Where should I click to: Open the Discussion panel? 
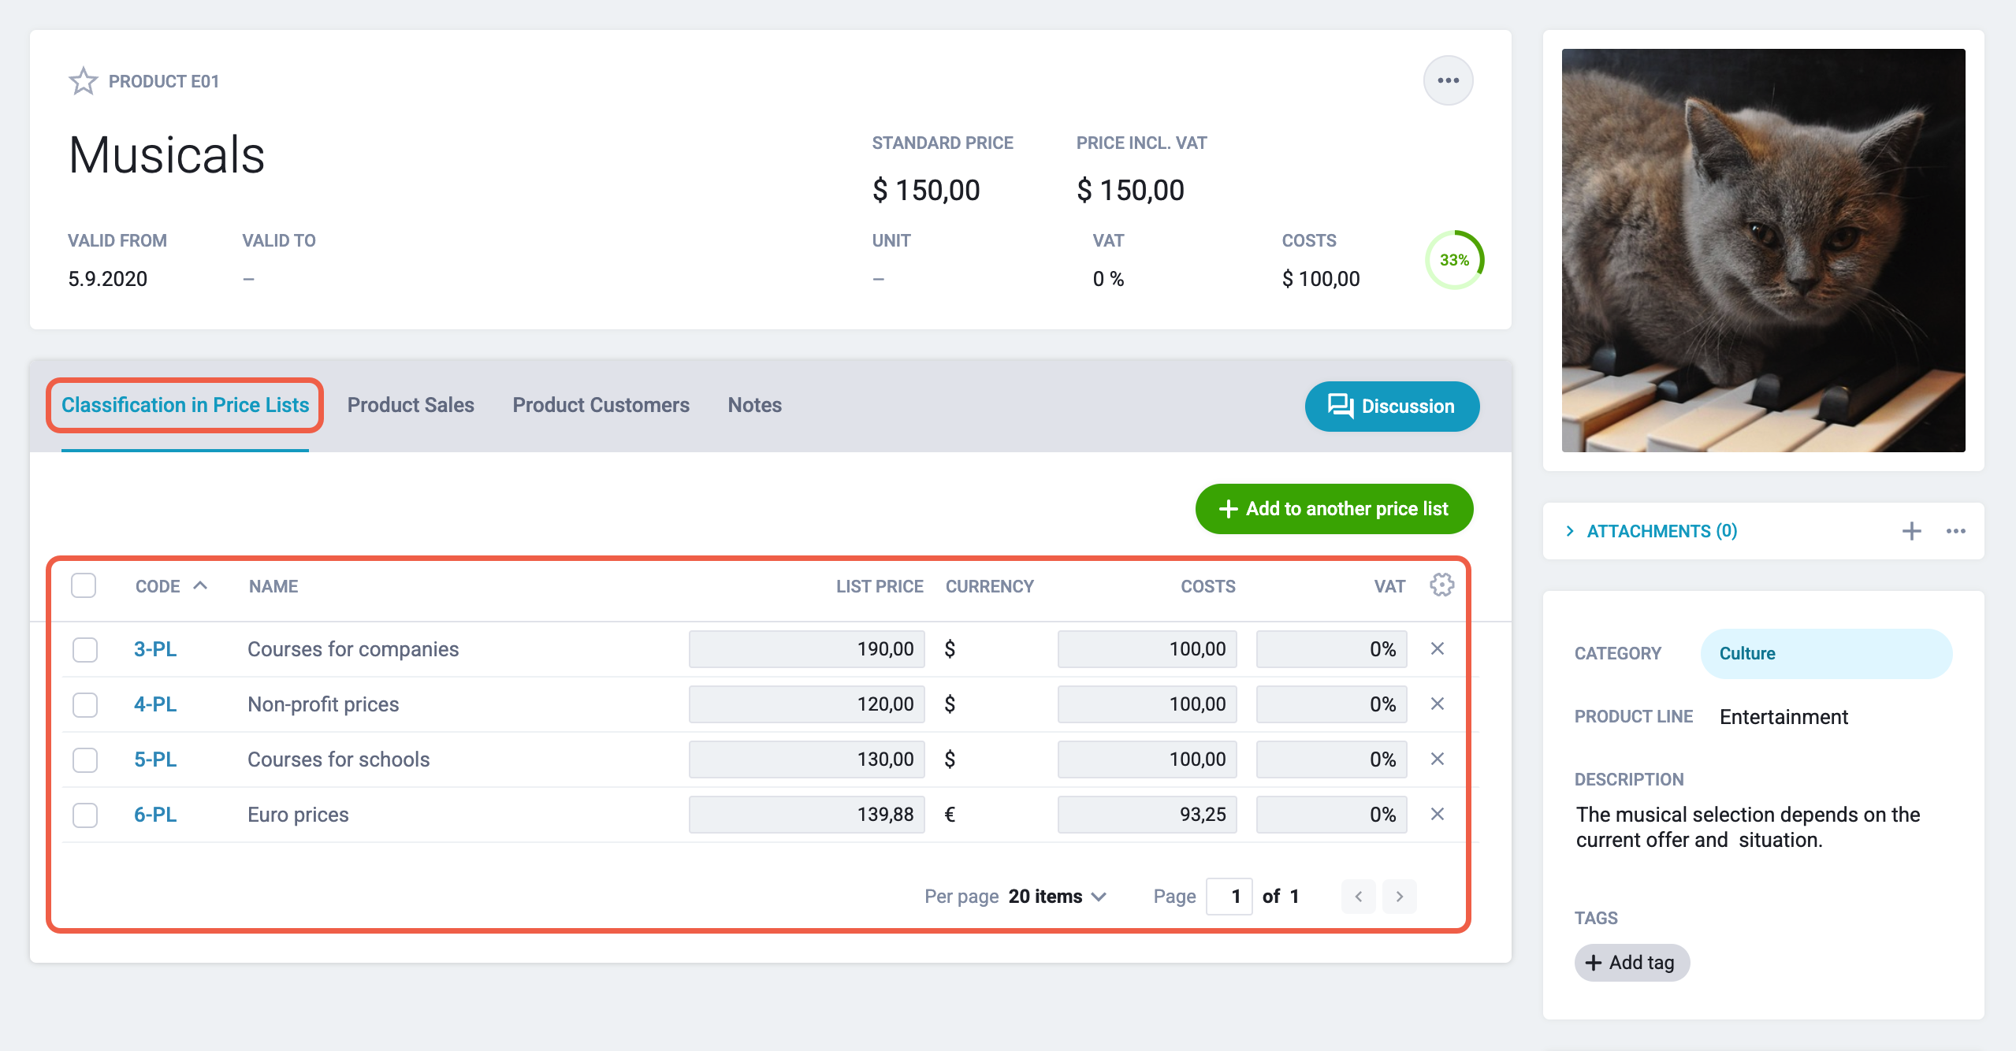pyautogui.click(x=1392, y=407)
